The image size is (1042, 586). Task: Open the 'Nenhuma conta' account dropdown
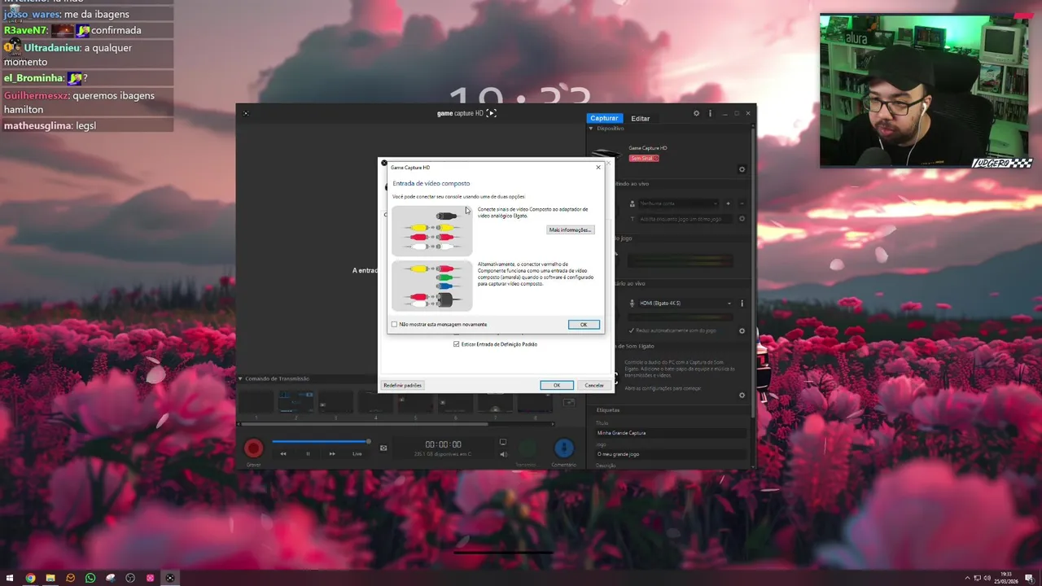pos(679,203)
